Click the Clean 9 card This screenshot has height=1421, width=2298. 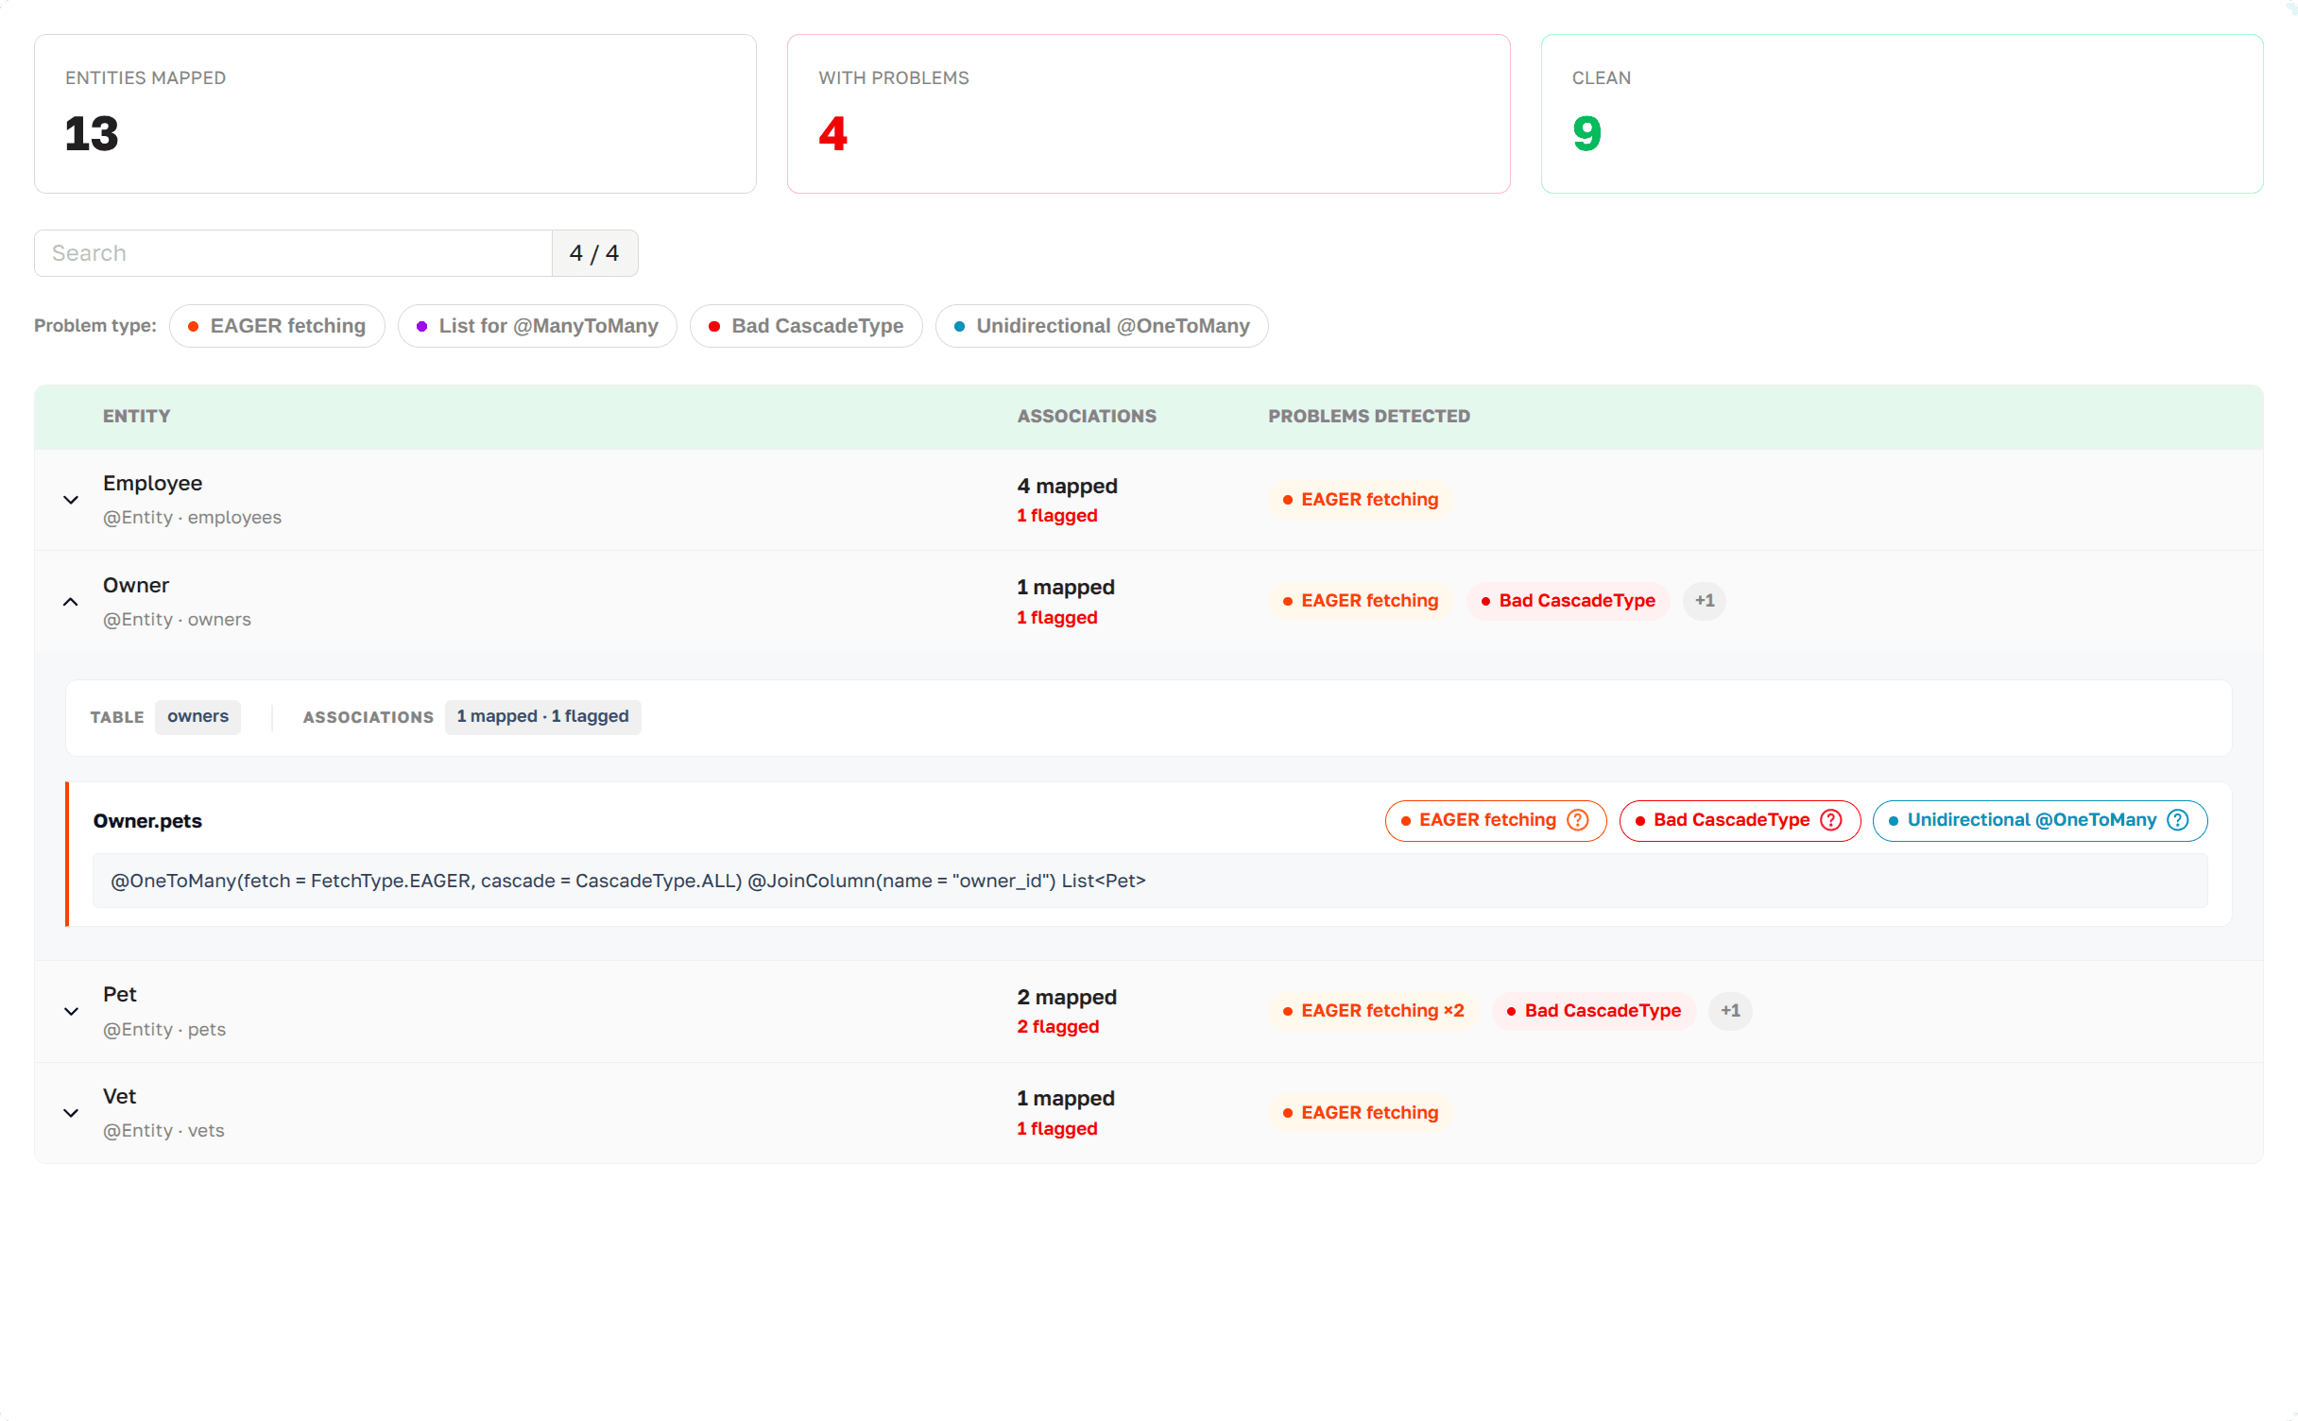[x=1901, y=114]
